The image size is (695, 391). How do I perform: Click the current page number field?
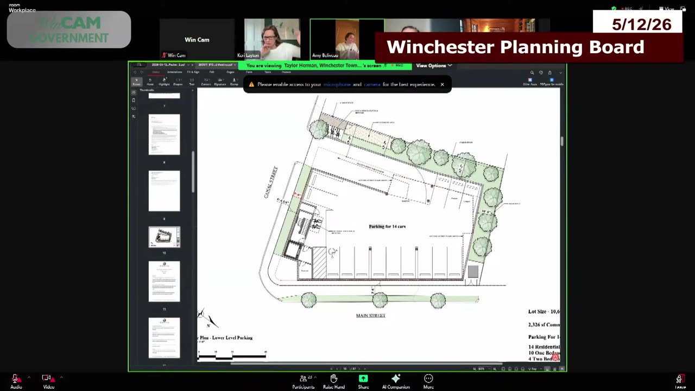pos(345,369)
